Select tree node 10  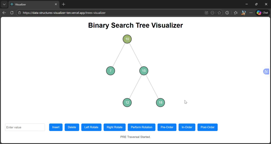(127, 39)
